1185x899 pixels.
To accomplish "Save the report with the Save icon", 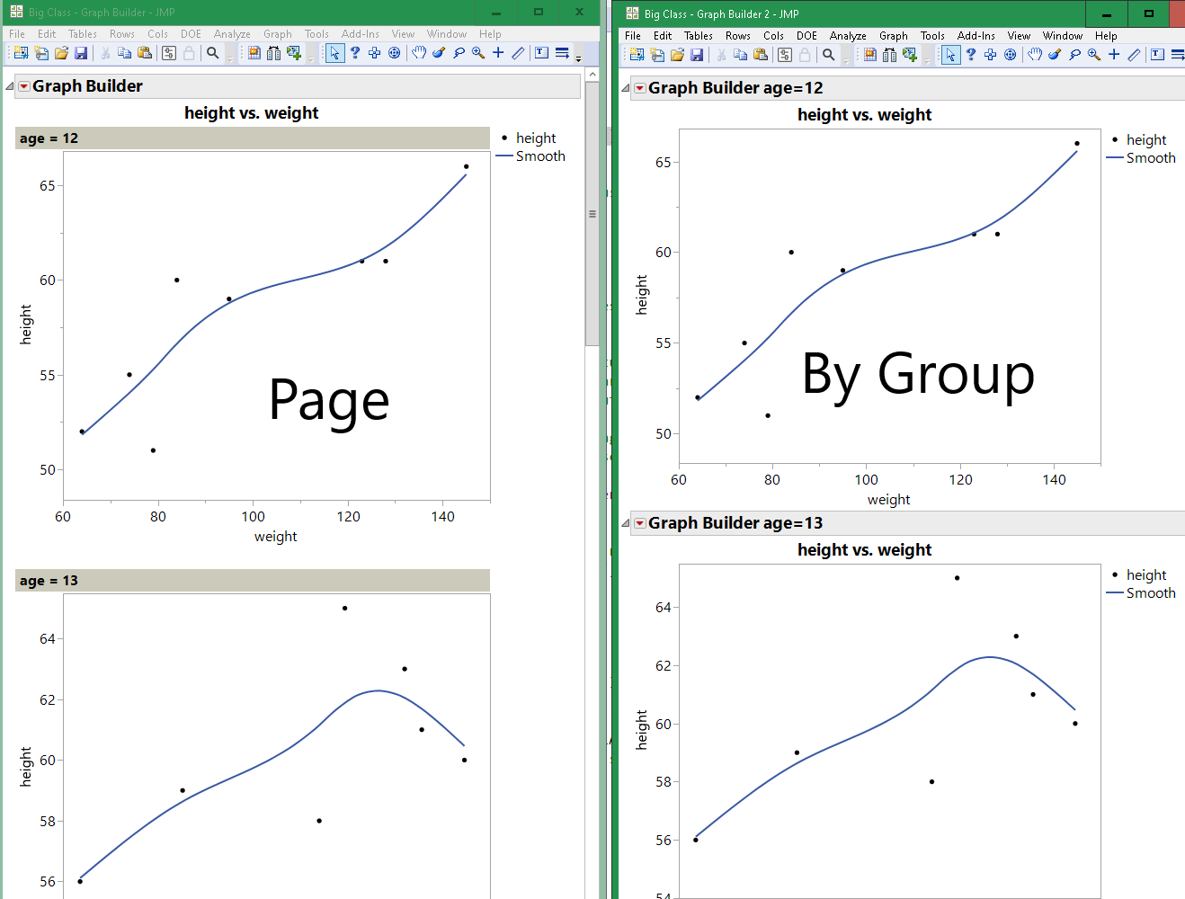I will pyautogui.click(x=81, y=52).
